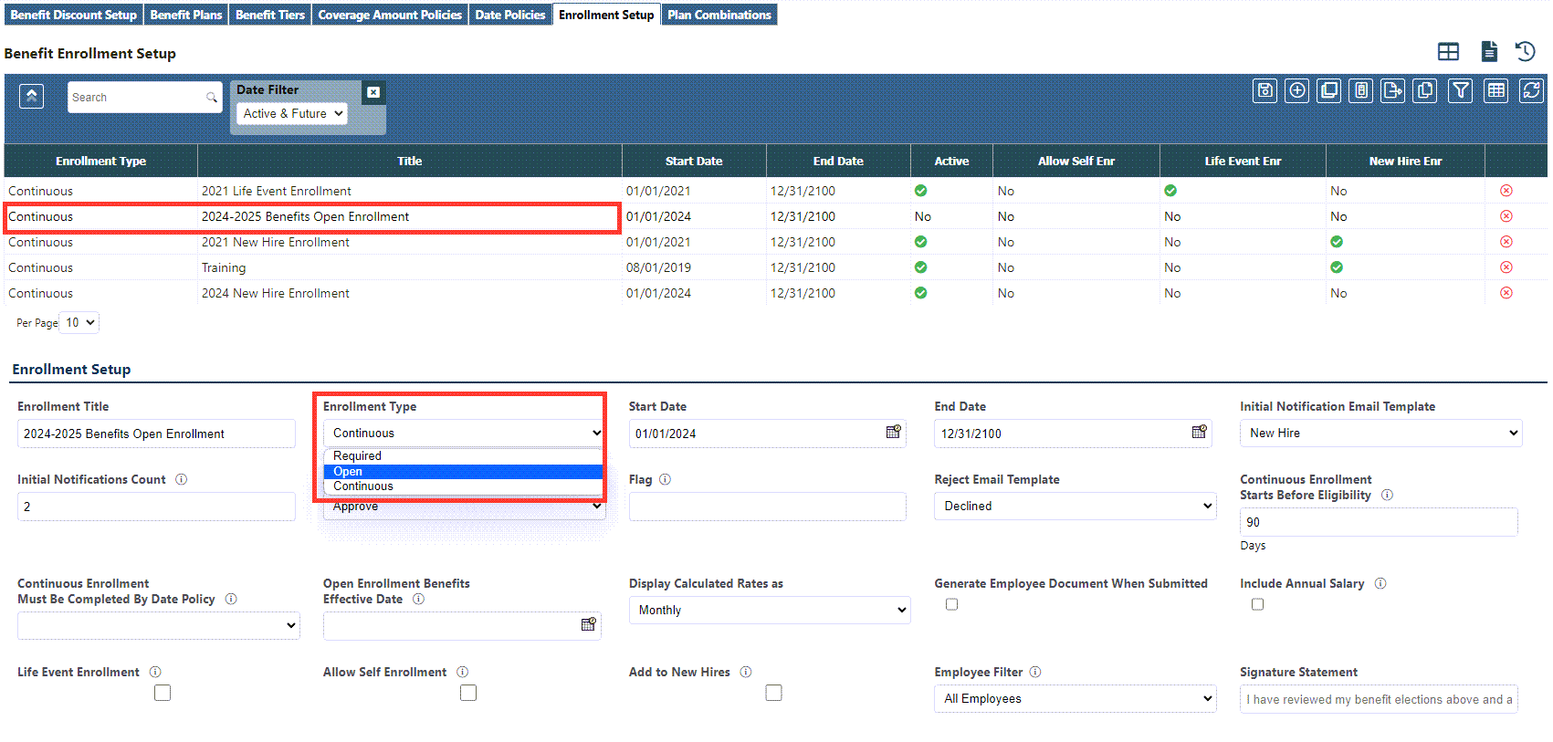Go to the Plan Combinations tab
Image resolution: width=1553 pixels, height=742 pixels.
tap(719, 15)
